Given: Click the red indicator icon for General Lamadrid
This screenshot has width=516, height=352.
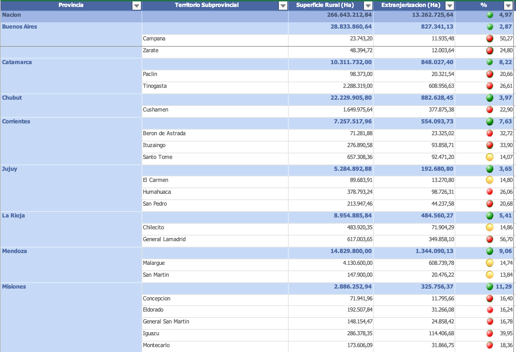Looking at the screenshot, I should [x=490, y=239].
